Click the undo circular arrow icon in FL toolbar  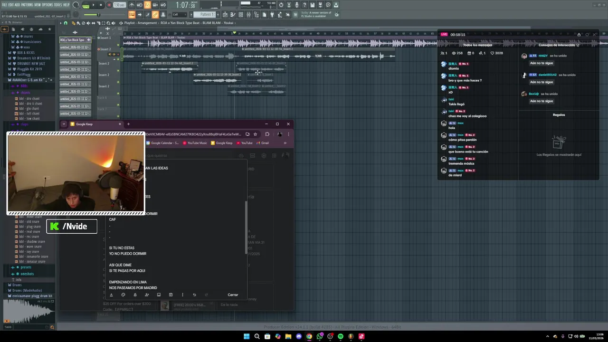[x=281, y=5]
